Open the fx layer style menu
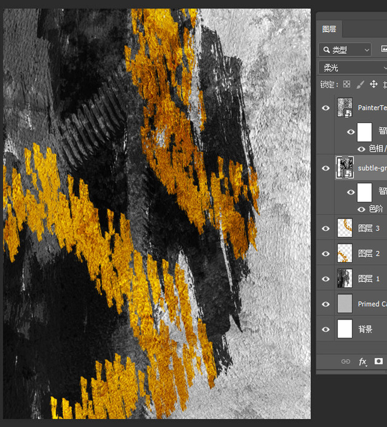Viewport: 387px width, 427px height. (x=362, y=362)
